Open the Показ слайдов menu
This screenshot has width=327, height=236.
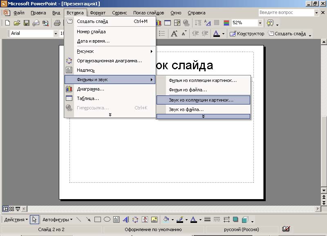point(149,13)
